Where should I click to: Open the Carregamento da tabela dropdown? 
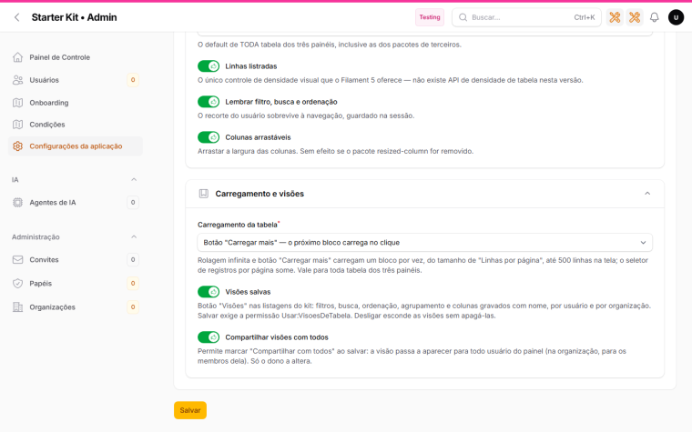[x=424, y=243]
